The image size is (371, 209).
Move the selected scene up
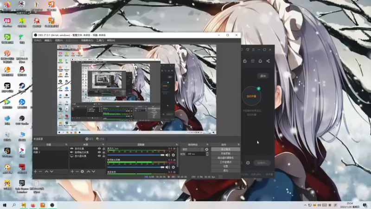point(46,171)
